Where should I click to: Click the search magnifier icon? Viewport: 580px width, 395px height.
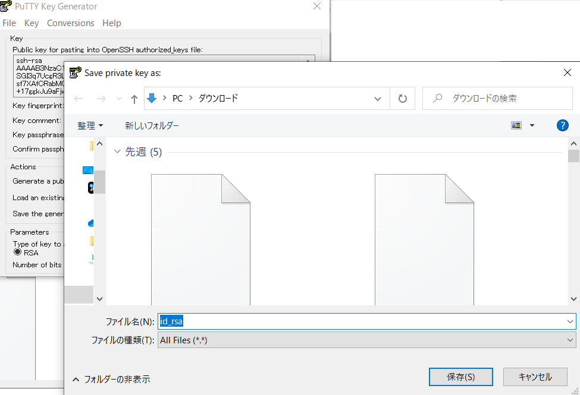438,98
